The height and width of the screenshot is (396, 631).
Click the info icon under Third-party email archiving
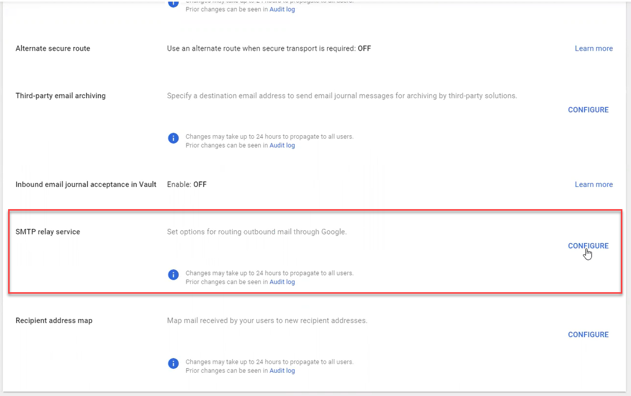click(x=173, y=138)
